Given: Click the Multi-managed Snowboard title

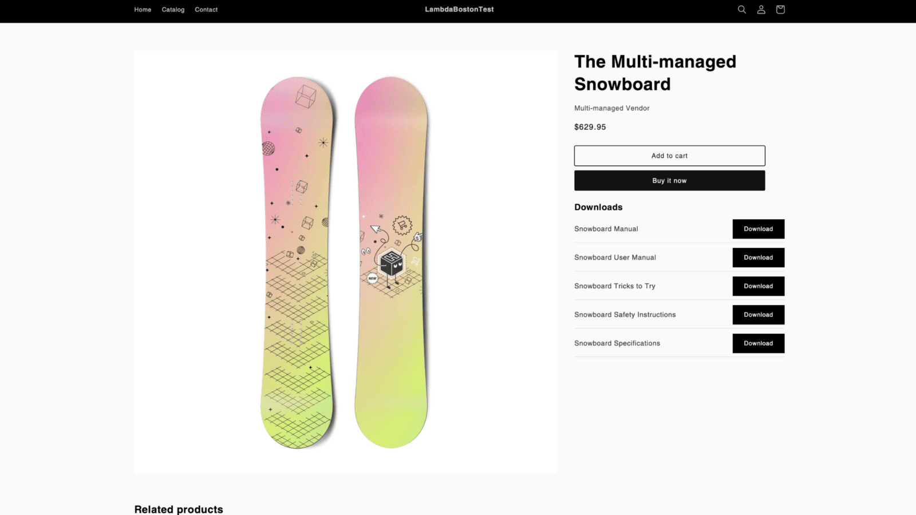Looking at the screenshot, I should point(655,73).
